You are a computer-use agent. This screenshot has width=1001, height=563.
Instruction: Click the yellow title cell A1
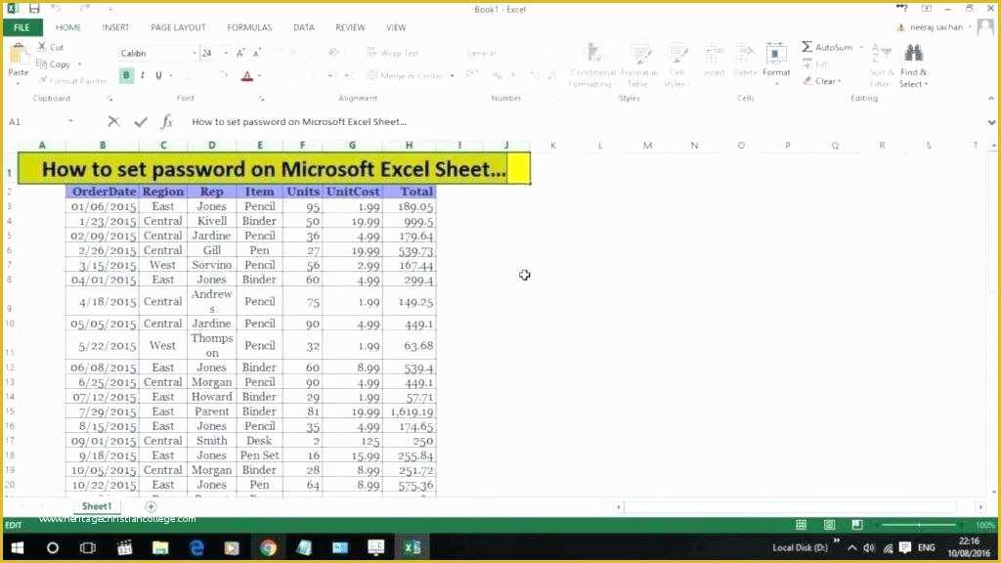click(x=274, y=169)
